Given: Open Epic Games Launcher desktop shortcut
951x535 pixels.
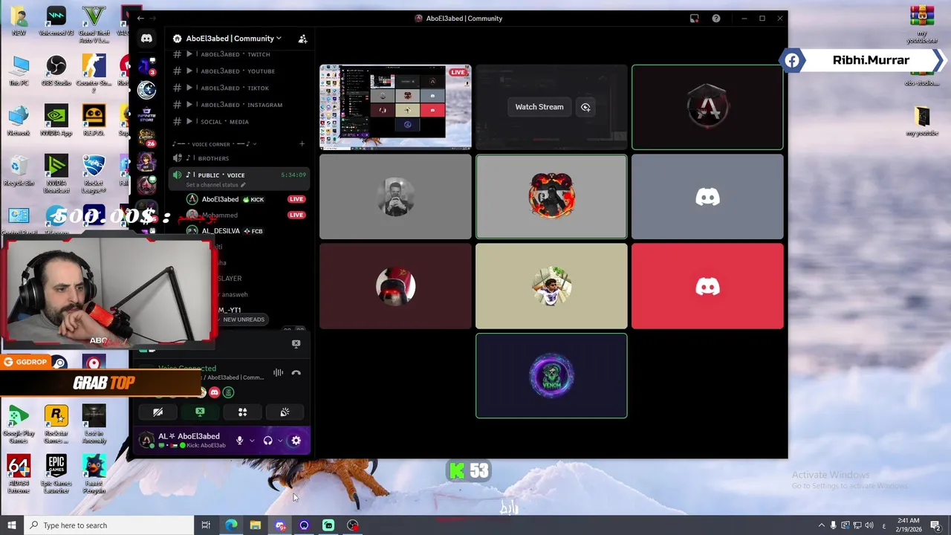Looking at the screenshot, I should pos(56,473).
